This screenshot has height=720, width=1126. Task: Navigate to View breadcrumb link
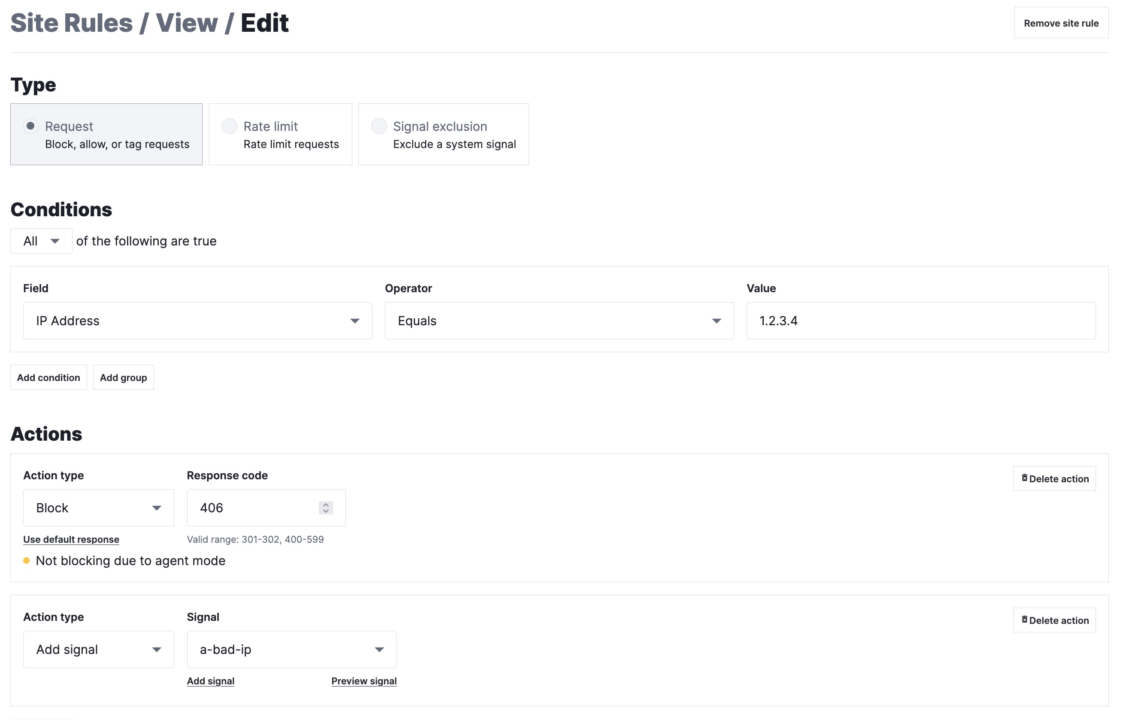(x=186, y=23)
